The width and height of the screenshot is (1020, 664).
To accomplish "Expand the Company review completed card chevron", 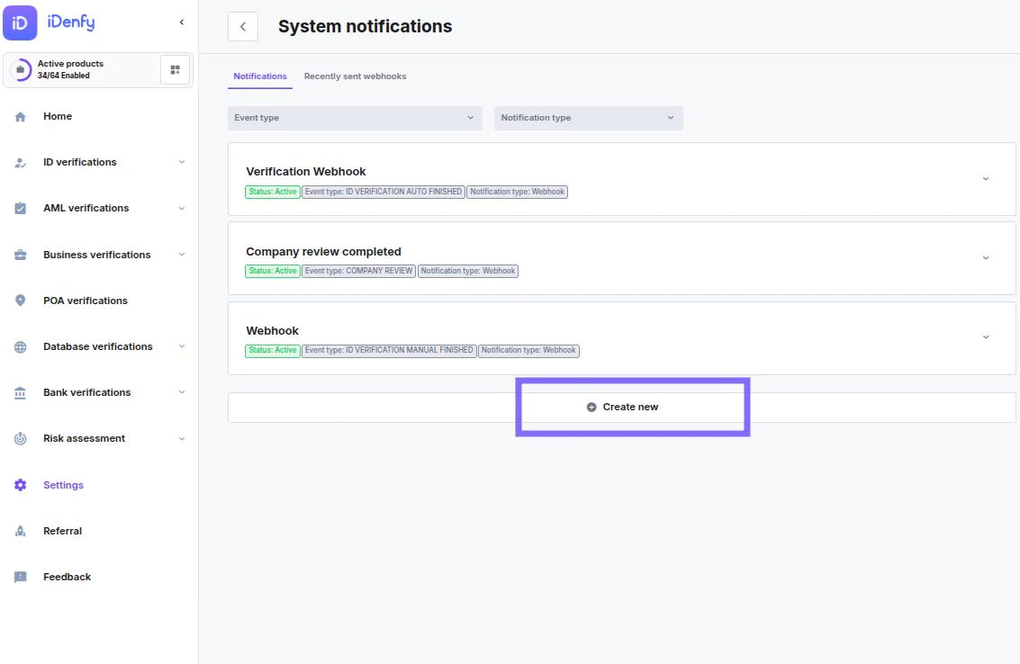I will pyautogui.click(x=986, y=258).
